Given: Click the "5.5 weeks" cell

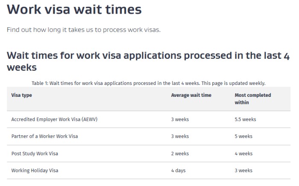Looking at the screenshot, I should coord(245,119).
